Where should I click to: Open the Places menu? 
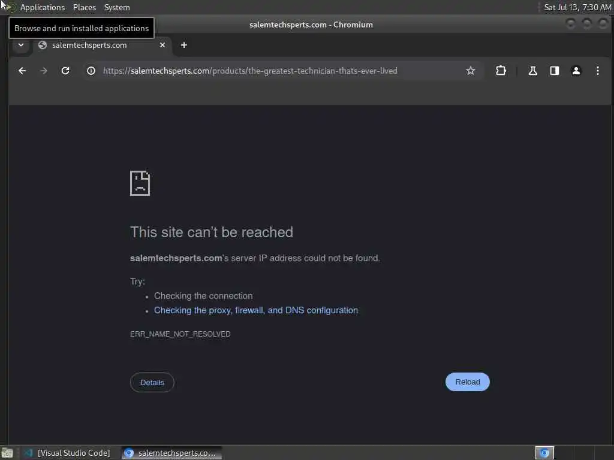click(x=85, y=7)
